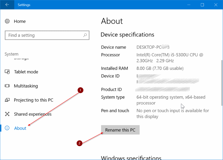223x160 pixels.
Task: Click the Rename this PC button
Action: [x=120, y=130]
